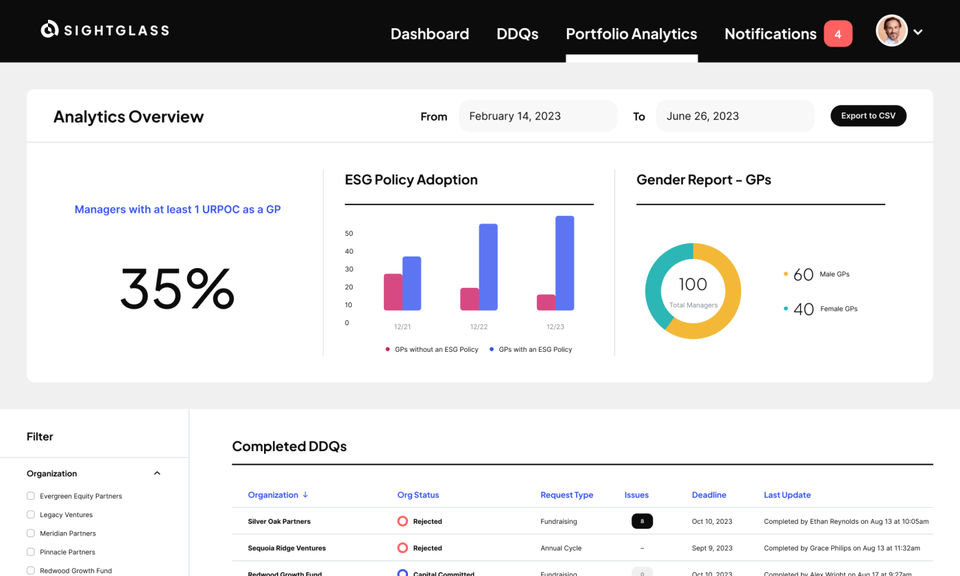Viewport: 960px width, 576px height.
Task: Click the blue GPs with ESG Policy legend dot
Action: tap(492, 350)
